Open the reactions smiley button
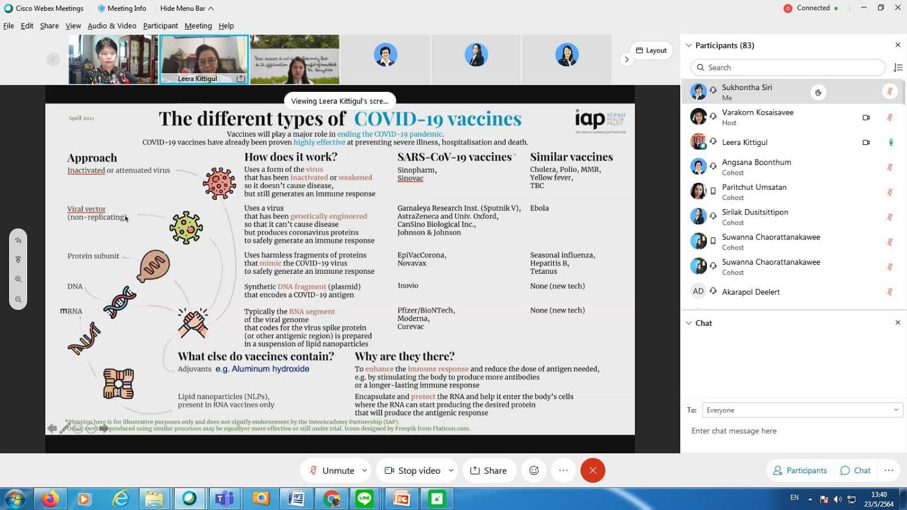The width and height of the screenshot is (907, 510). pos(534,470)
